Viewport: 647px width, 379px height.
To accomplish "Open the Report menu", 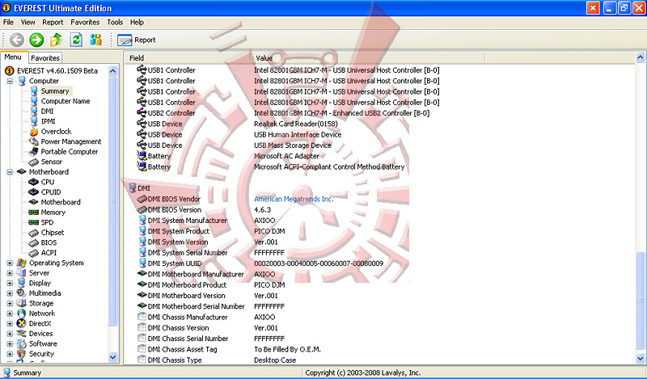I will 53,23.
